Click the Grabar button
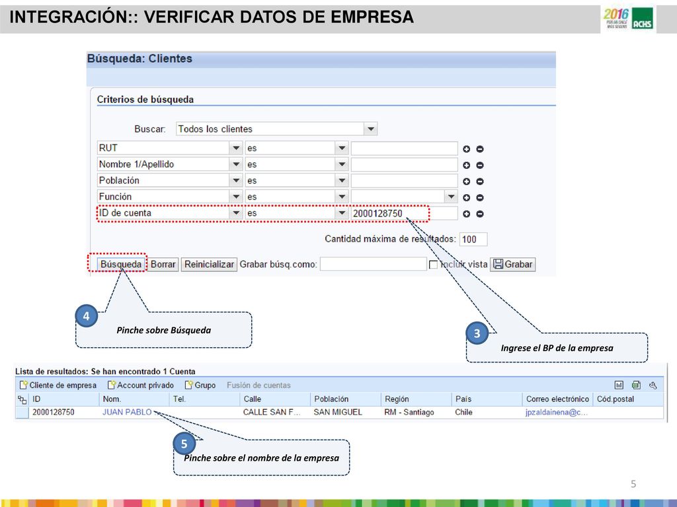This screenshot has width=677, height=507. pyautogui.click(x=513, y=264)
